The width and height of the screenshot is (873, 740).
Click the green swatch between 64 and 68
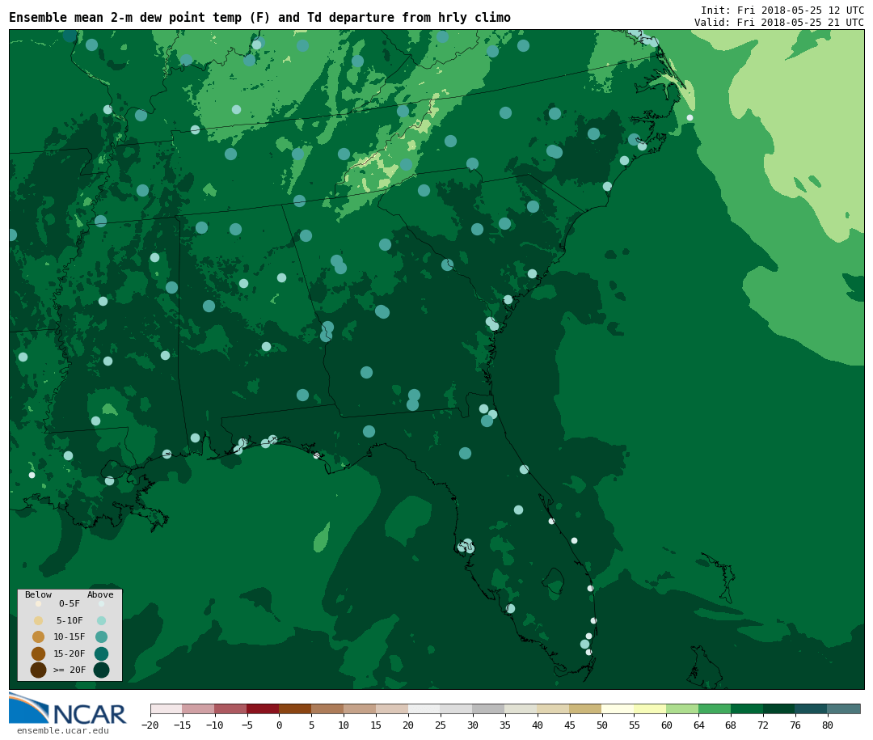tap(715, 709)
